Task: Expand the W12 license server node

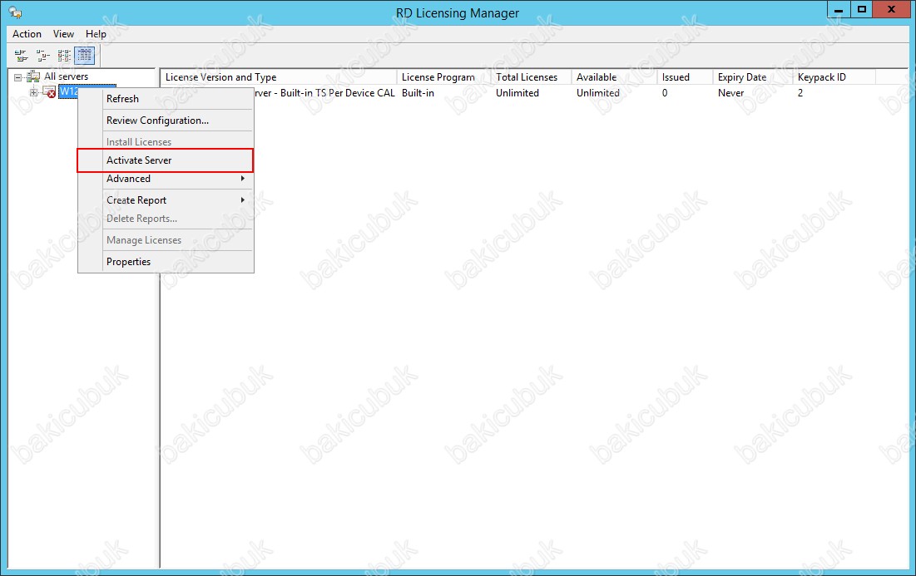Action: click(x=33, y=92)
